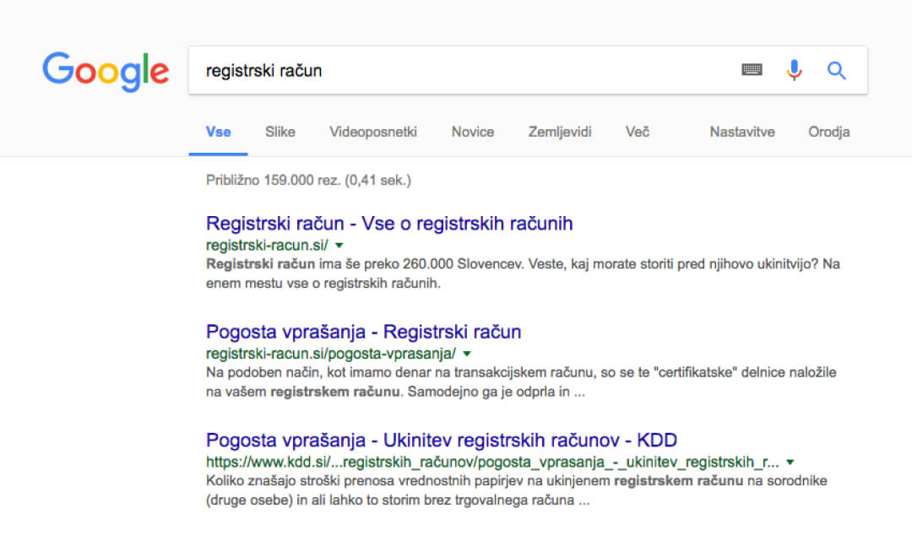Open the "Ukinitev registrskih računov - KDD" result
Screen dimensions: 912x557
tap(441, 441)
